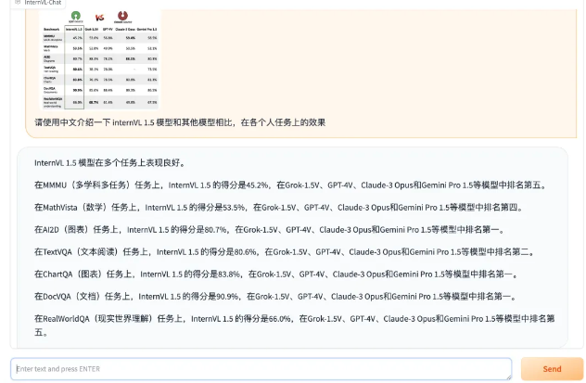Click the red closed-source logo in image

pyautogui.click(x=123, y=16)
